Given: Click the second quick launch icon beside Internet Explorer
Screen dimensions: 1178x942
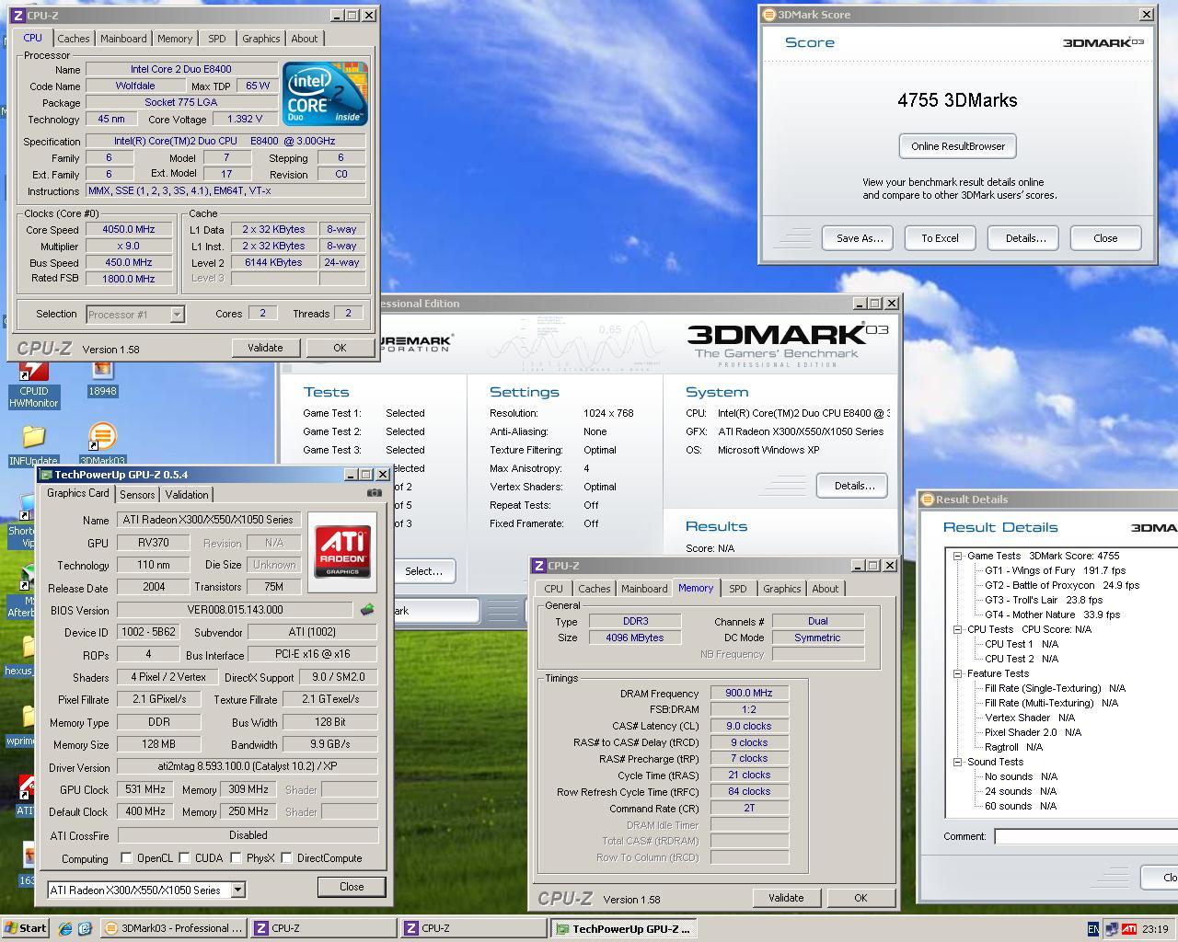Looking at the screenshot, I should 85,928.
